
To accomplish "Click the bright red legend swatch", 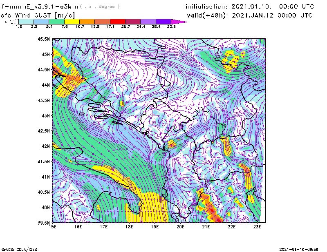I will 118,22.
